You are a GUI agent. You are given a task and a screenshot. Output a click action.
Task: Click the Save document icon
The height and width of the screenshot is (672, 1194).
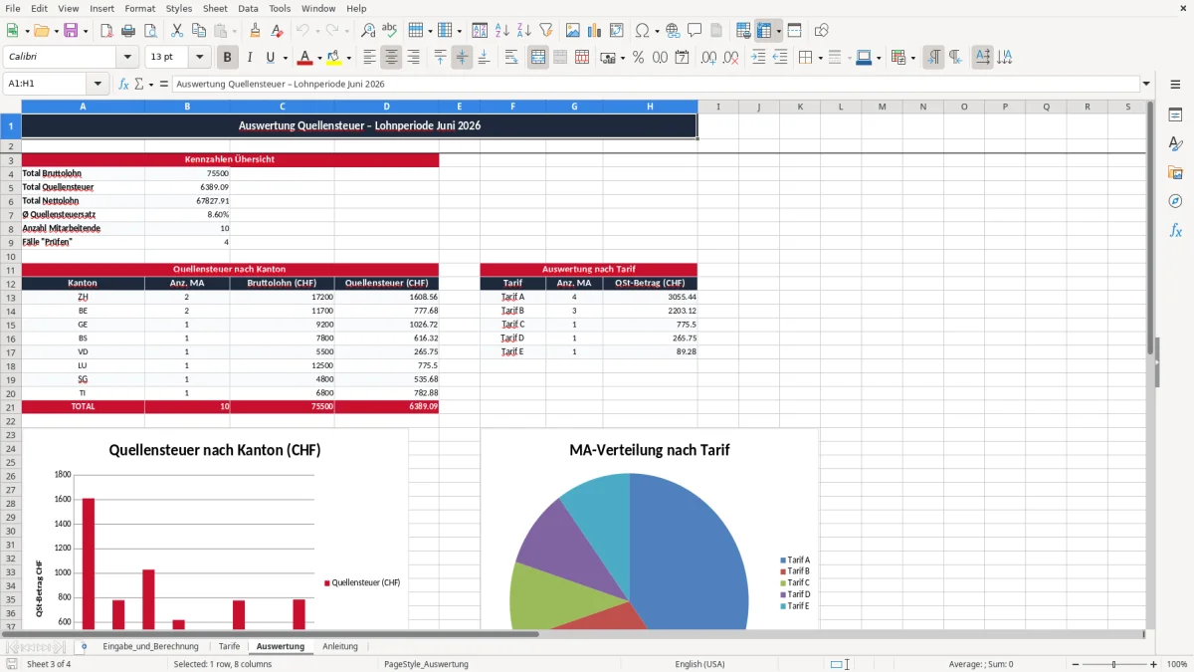click(x=71, y=31)
